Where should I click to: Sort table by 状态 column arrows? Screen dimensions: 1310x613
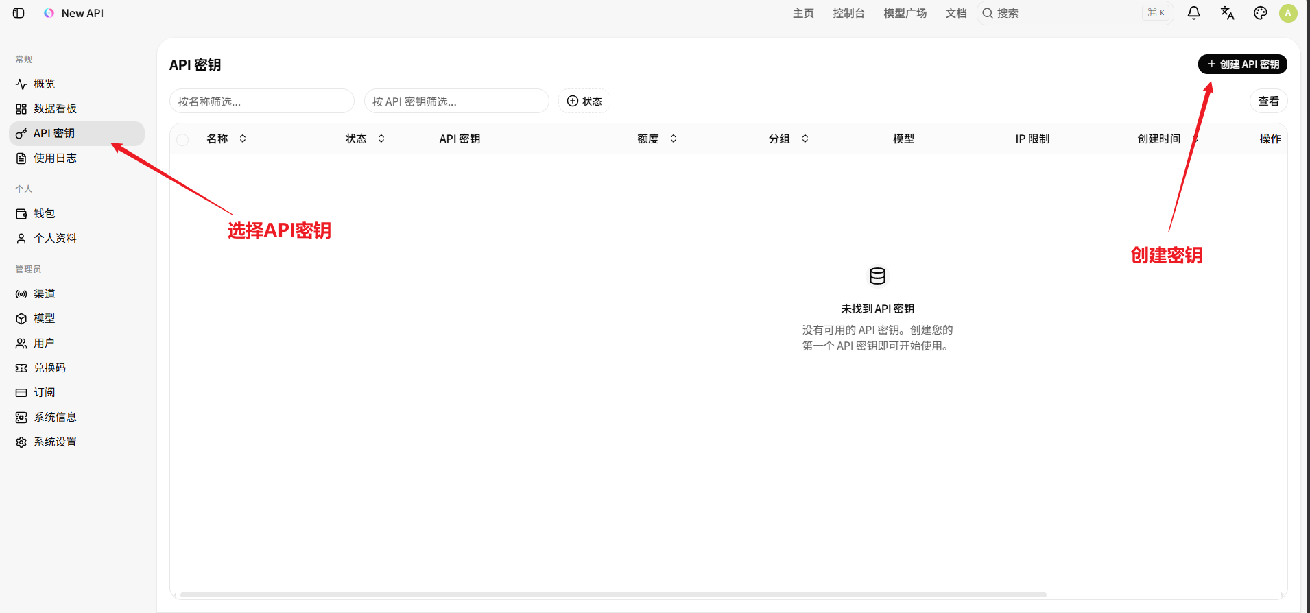tap(381, 139)
